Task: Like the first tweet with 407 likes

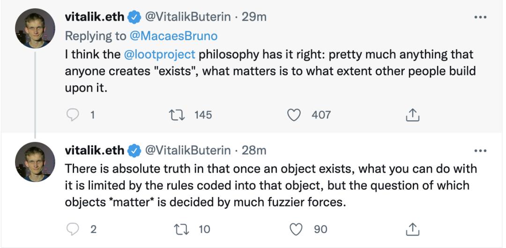Action: tap(294, 115)
